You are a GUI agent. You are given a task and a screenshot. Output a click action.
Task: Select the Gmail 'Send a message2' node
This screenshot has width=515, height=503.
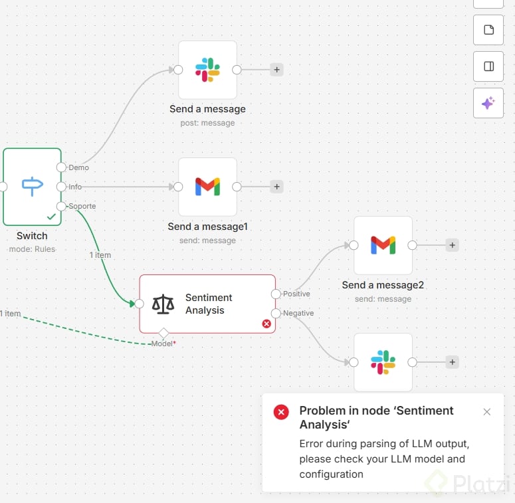383,245
